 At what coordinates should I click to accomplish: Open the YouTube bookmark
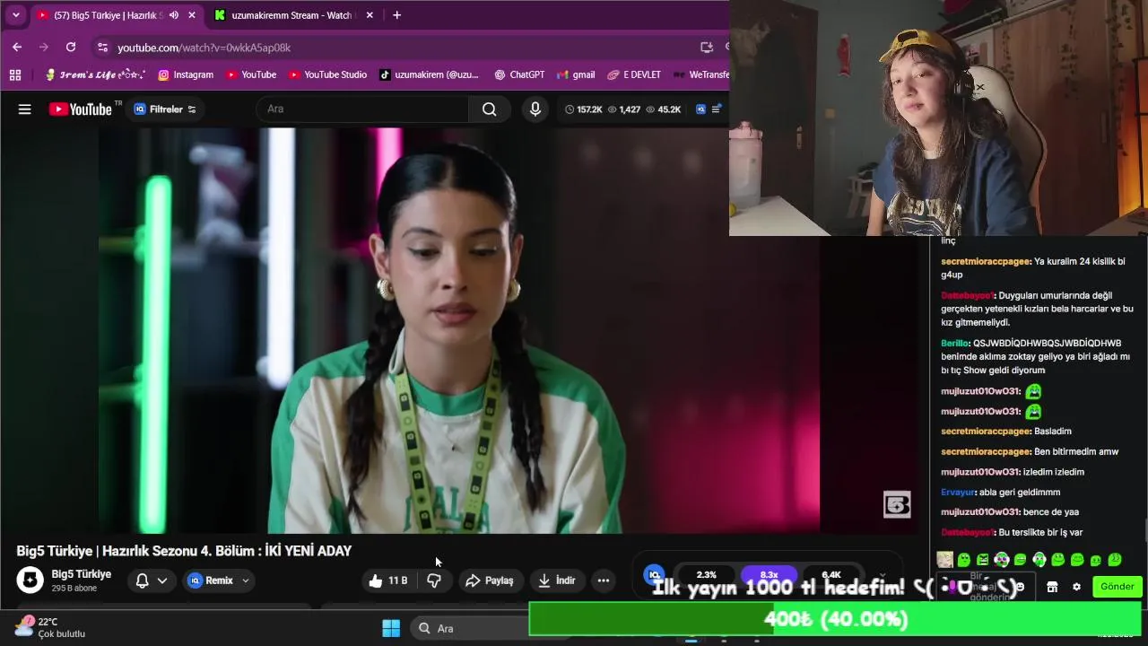click(251, 74)
